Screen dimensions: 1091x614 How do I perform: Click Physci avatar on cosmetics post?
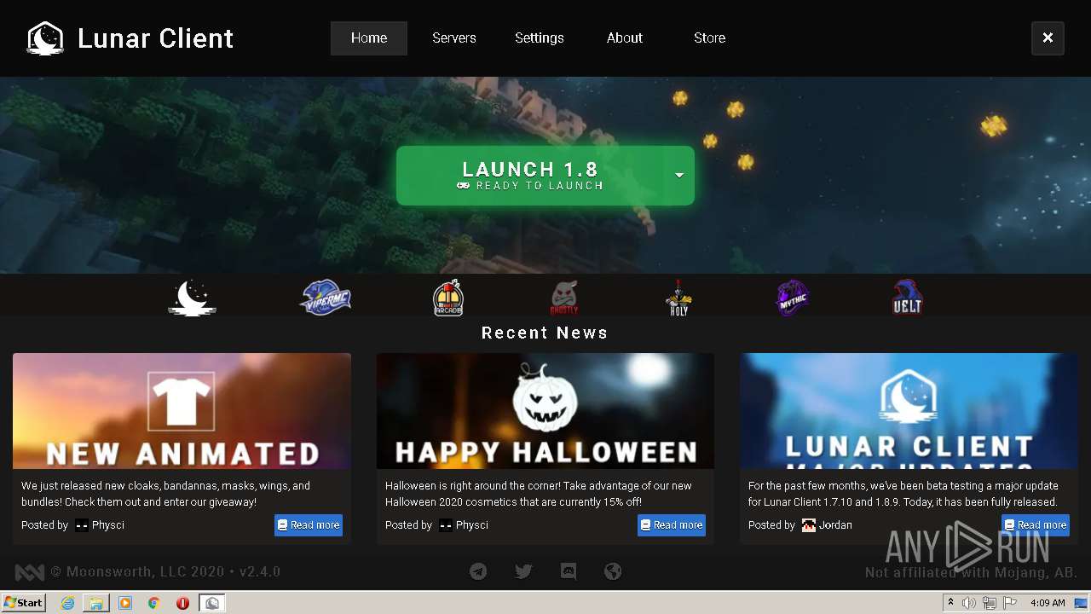tap(82, 525)
